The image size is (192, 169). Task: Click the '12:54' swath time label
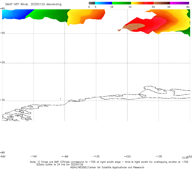click(x=185, y=158)
